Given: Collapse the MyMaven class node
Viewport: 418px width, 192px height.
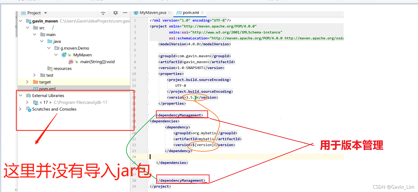Looking at the screenshot, I should 56,55.
